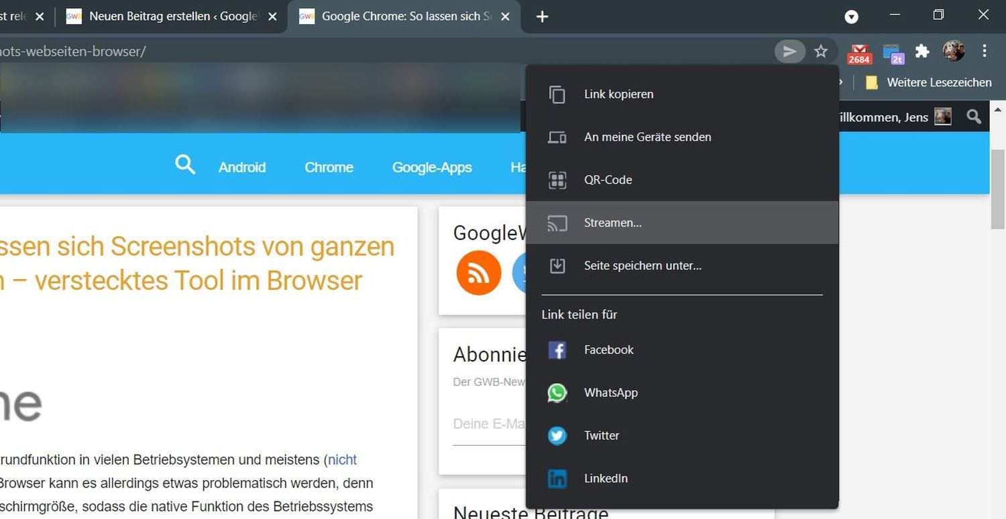Bookmark this page with the star icon
1006x519 pixels.
[x=821, y=52]
